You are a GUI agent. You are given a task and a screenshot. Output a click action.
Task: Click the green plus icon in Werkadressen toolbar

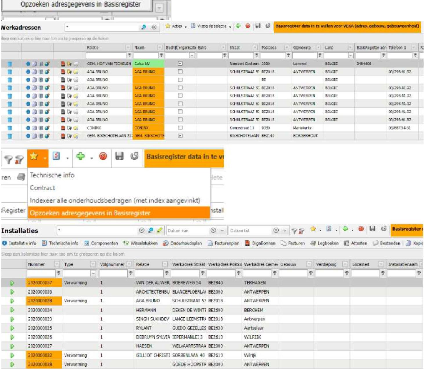[238, 26]
